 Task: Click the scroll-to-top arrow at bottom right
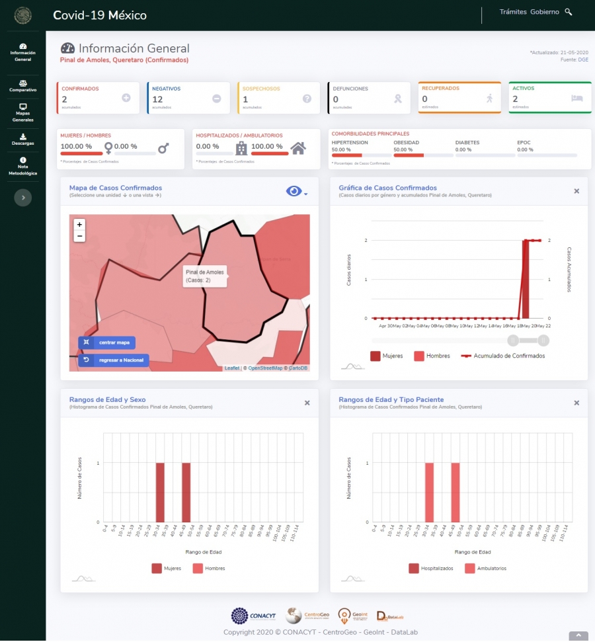pyautogui.click(x=578, y=635)
